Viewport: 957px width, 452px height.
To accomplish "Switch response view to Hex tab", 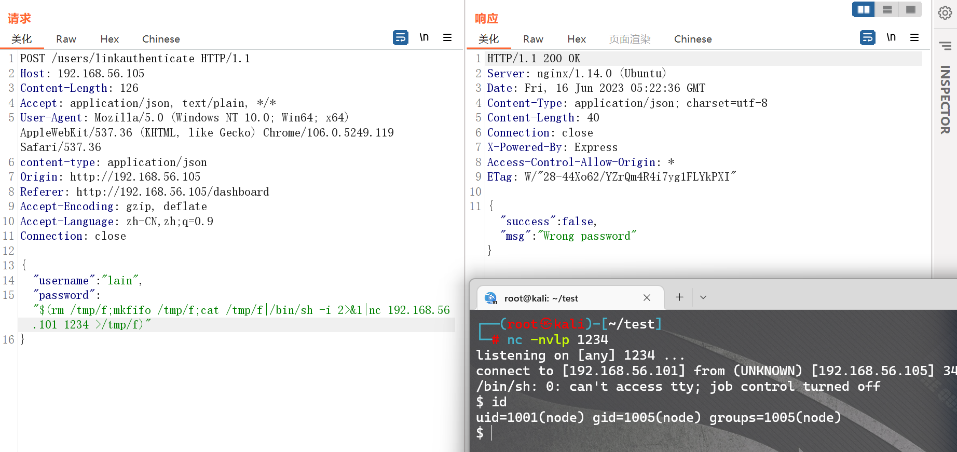I will [577, 39].
